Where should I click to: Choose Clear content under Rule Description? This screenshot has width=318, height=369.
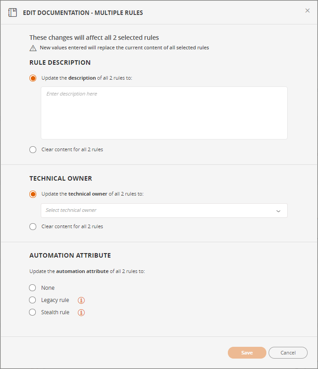(33, 149)
